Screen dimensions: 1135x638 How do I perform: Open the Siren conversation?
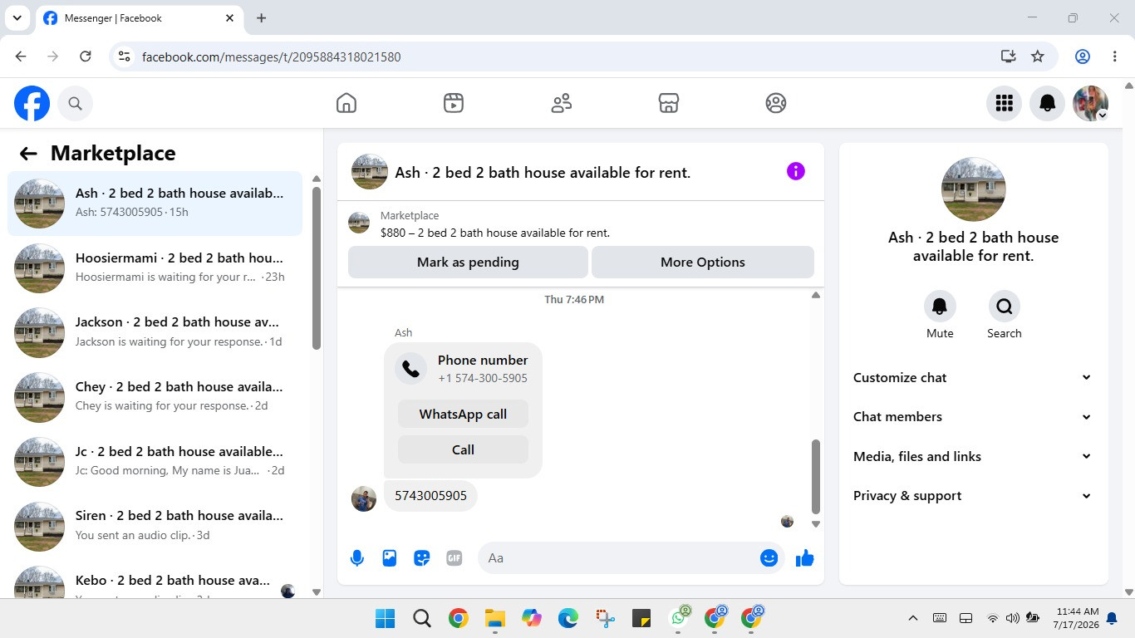(155, 526)
